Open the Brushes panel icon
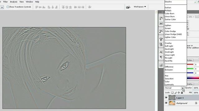 (x=161, y=39)
